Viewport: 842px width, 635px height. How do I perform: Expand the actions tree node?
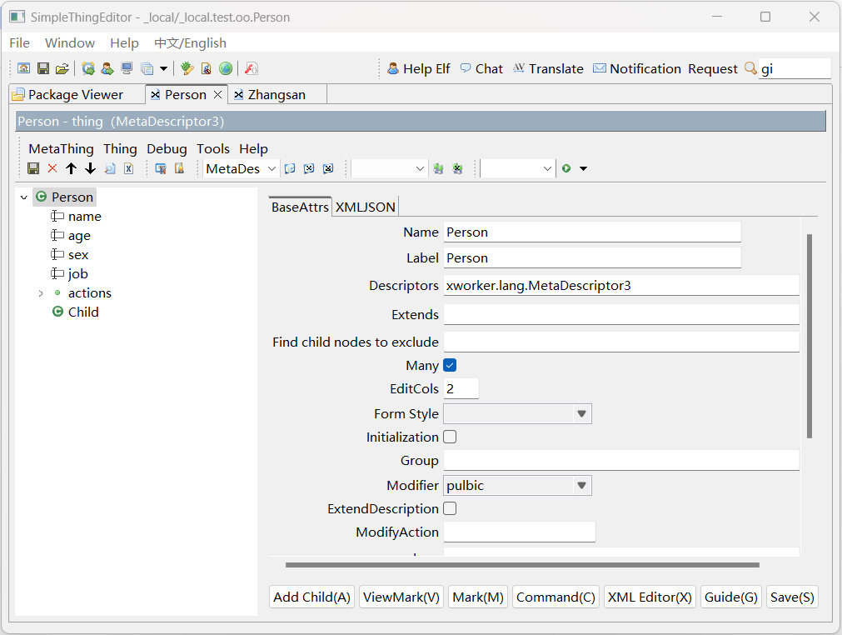[x=41, y=293]
